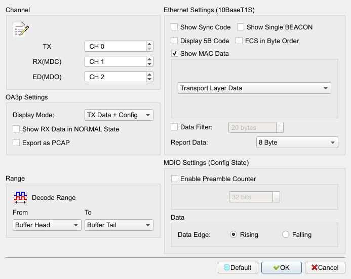
Task: Click the MDIO Settings (Config State) heading
Action: (206, 163)
